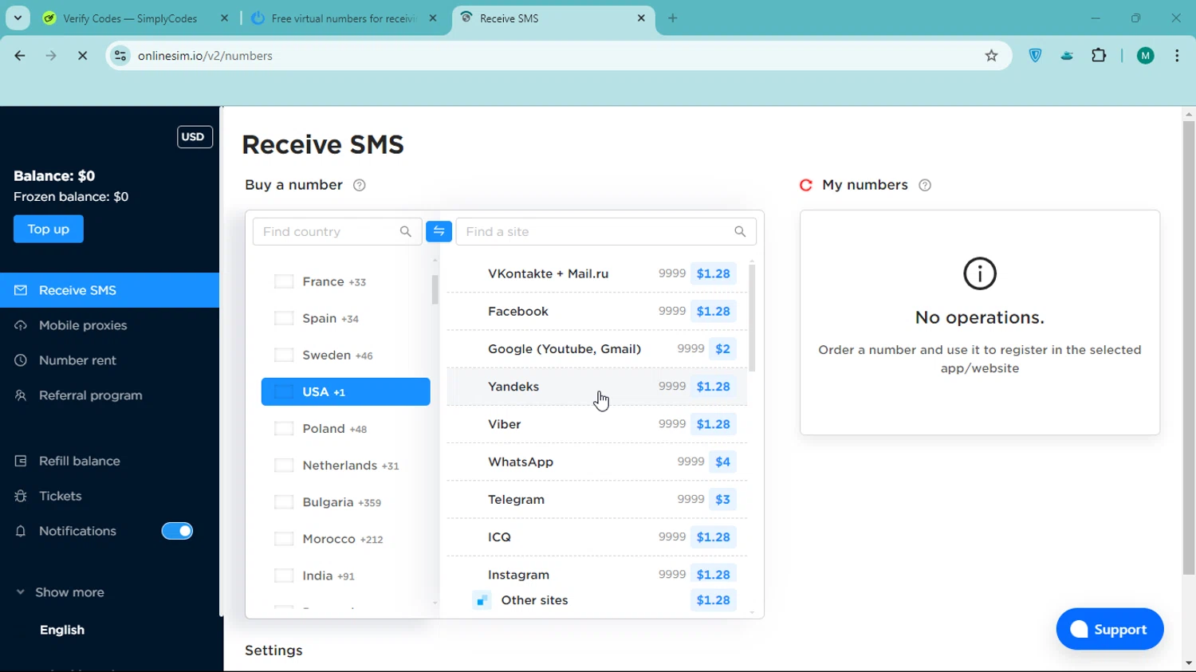This screenshot has width=1196, height=672.
Task: Open Number rent in the sidebar
Action: tap(109, 360)
